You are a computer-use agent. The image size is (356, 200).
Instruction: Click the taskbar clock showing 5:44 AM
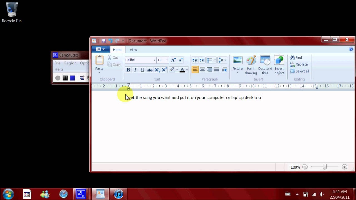(x=339, y=192)
